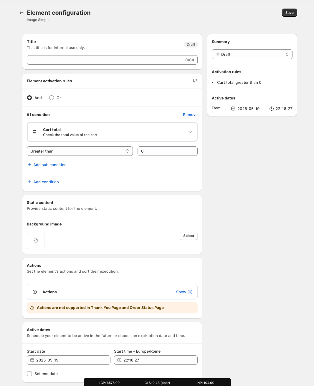Click the back arrow icon

pos(21,13)
